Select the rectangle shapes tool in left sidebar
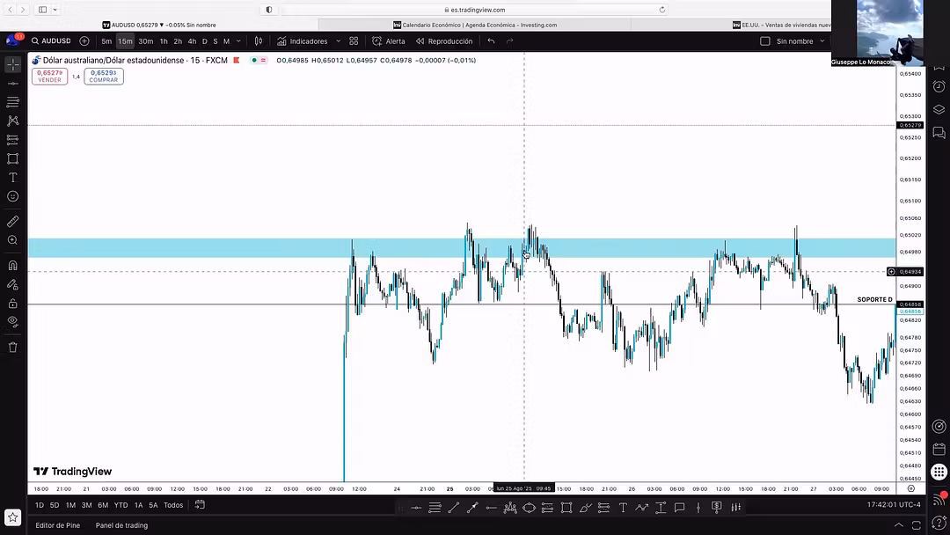 12,158
